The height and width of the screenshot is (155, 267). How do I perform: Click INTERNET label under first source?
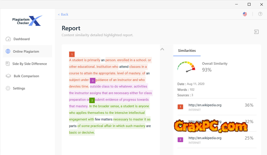tap(195, 110)
